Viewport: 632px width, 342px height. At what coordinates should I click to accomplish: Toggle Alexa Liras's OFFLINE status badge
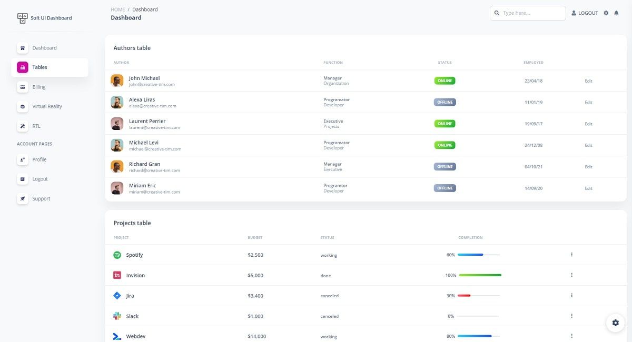click(445, 102)
